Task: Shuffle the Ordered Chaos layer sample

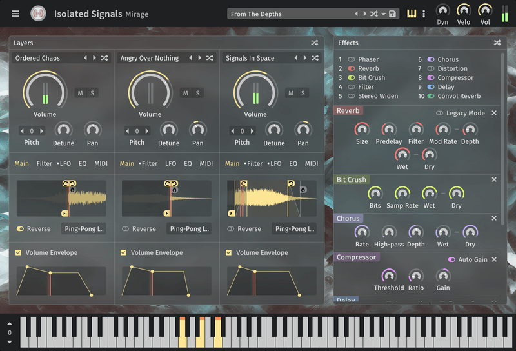Action: 104,58
